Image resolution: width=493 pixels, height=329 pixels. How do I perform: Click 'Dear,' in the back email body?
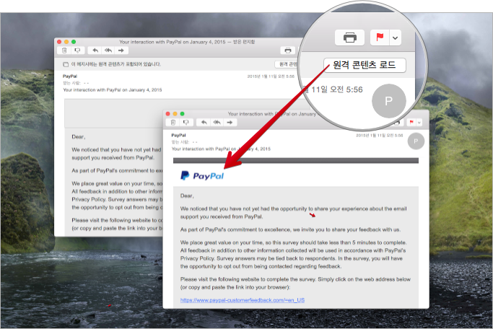(79, 136)
